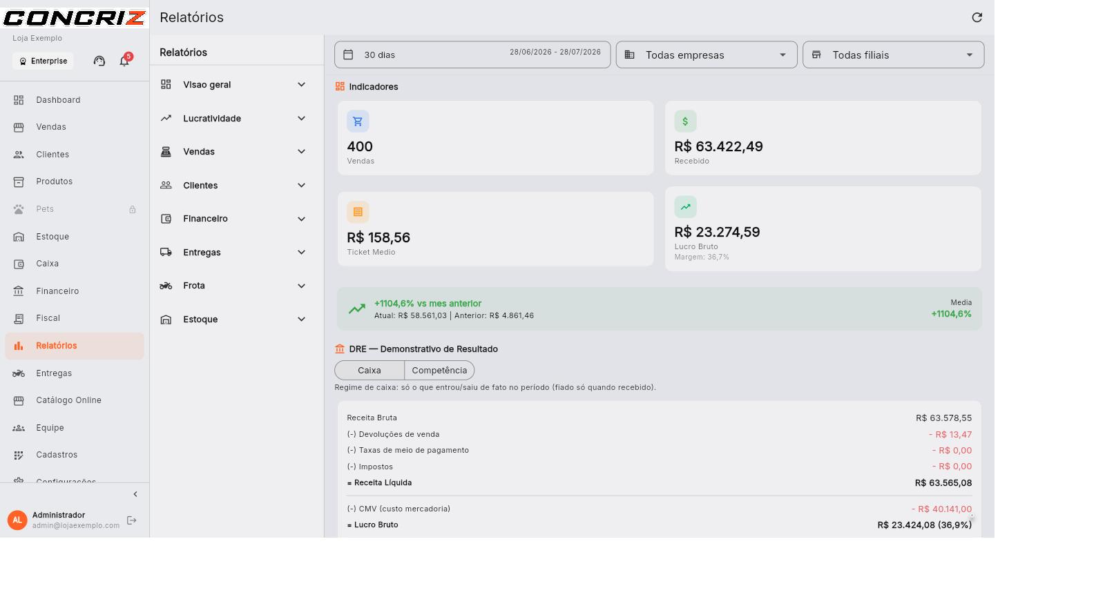1105x597 pixels.
Task: Expand the Estoque report section
Action: pos(236,320)
